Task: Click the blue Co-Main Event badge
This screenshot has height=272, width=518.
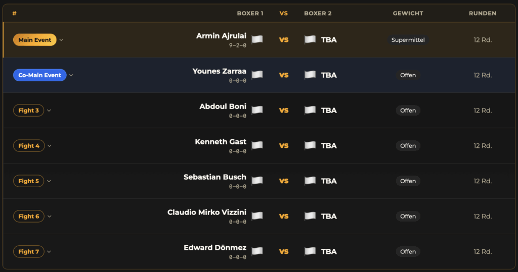Action: (x=39, y=75)
